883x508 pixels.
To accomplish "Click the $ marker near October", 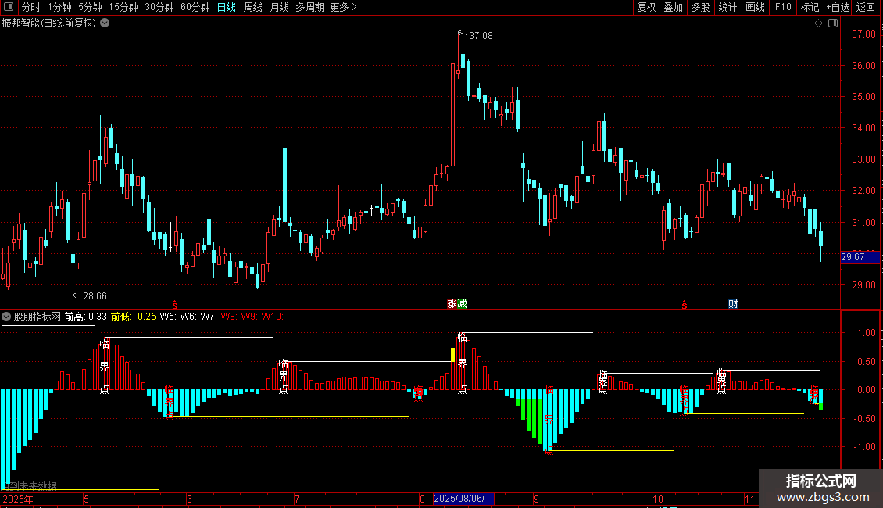I will [685, 305].
